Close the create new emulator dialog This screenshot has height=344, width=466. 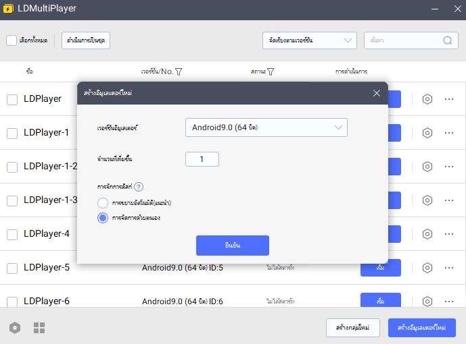click(377, 93)
